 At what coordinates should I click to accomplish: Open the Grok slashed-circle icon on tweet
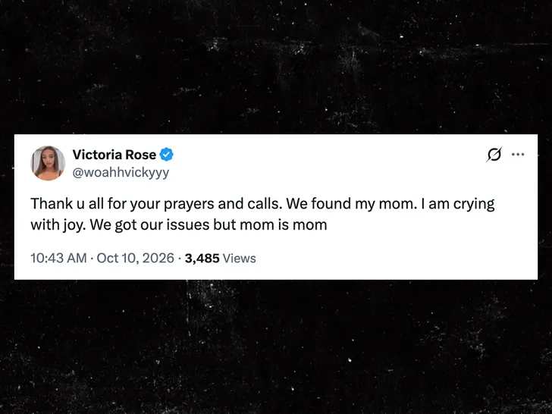(494, 154)
